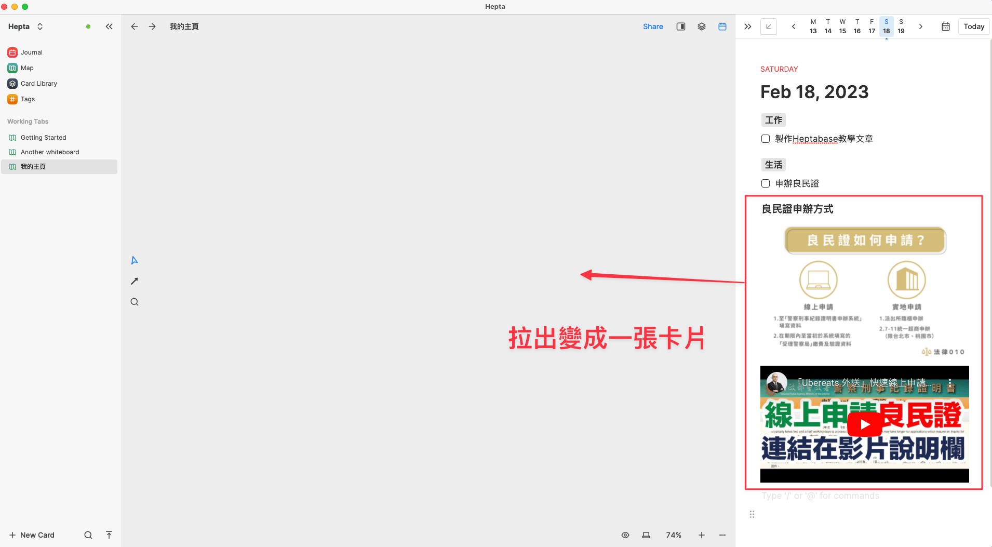Switch to the Getting Started working tab

(x=43, y=137)
